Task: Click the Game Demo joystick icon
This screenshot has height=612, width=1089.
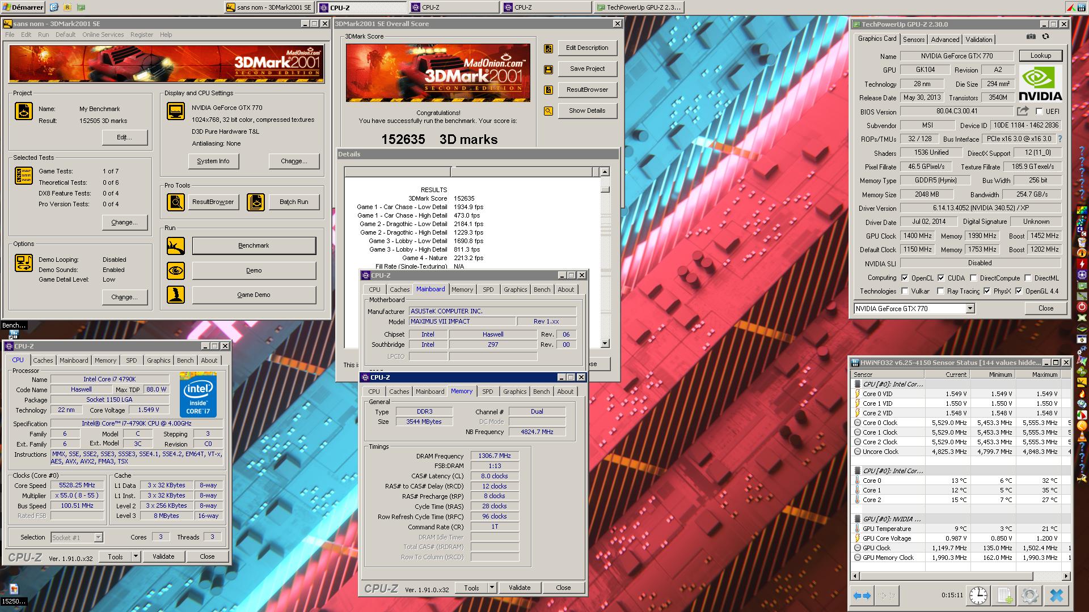Action: (176, 295)
